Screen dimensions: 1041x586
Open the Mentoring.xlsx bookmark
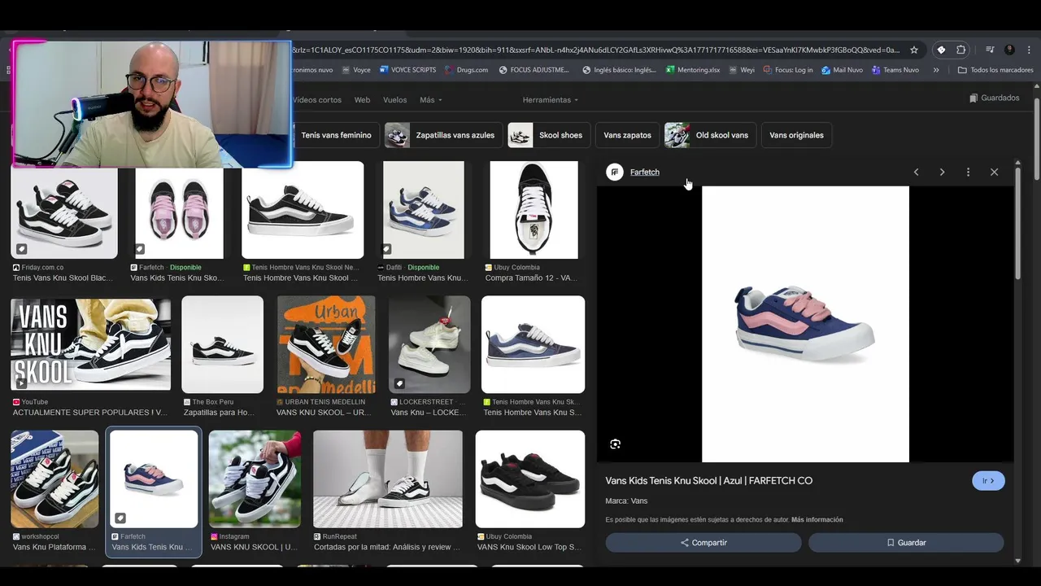[x=693, y=70]
